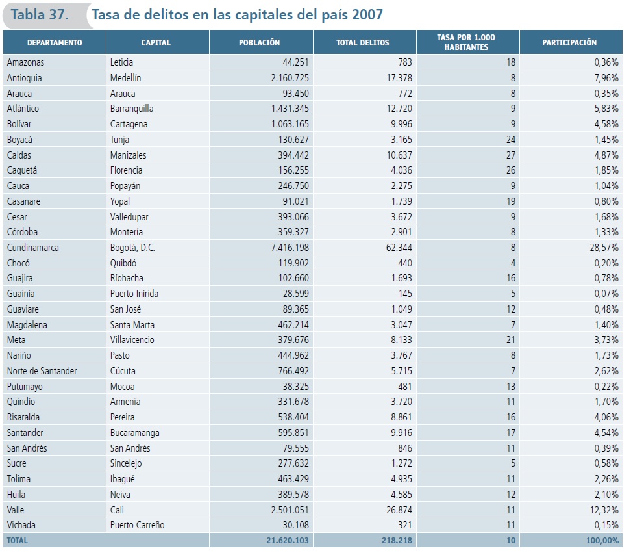Click the TASA POR 1.000 HABITANTES header
Image resolution: width=631 pixels, height=555 pixels.
[x=467, y=43]
